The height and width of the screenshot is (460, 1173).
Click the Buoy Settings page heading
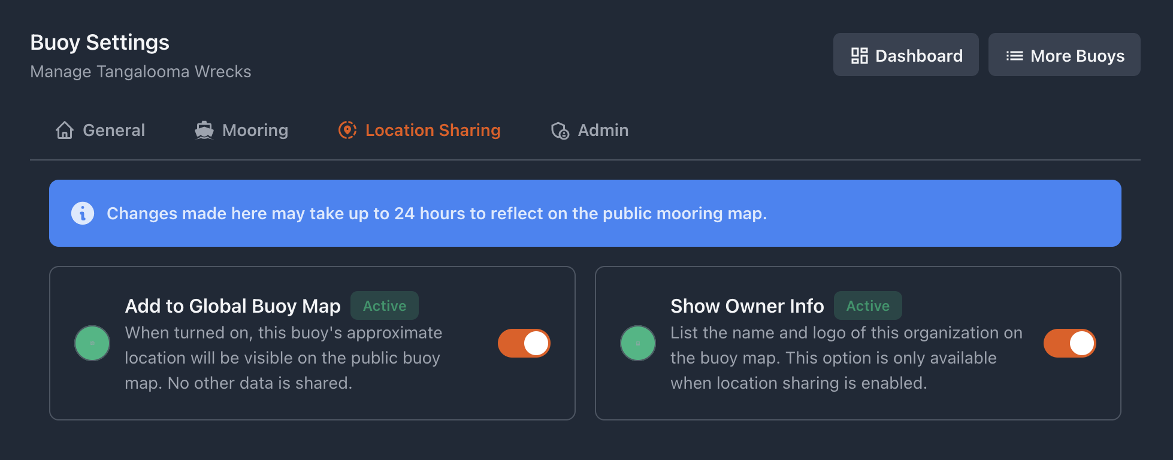100,43
